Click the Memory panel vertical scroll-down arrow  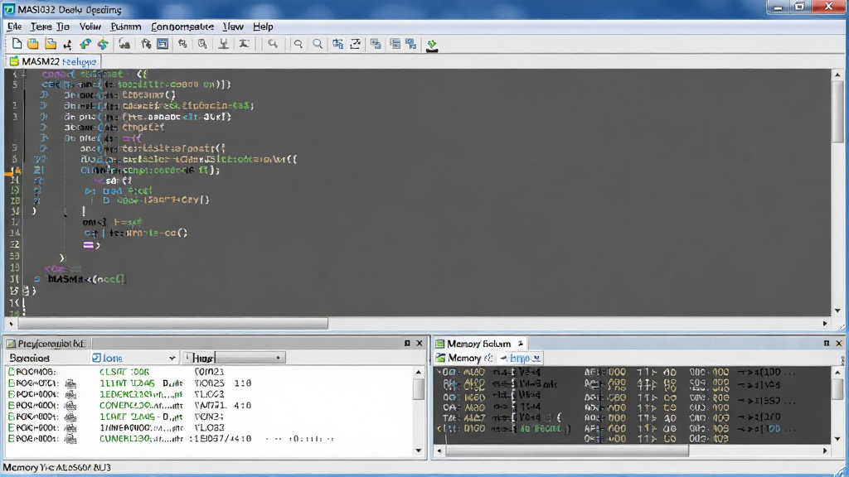pyautogui.click(x=837, y=439)
